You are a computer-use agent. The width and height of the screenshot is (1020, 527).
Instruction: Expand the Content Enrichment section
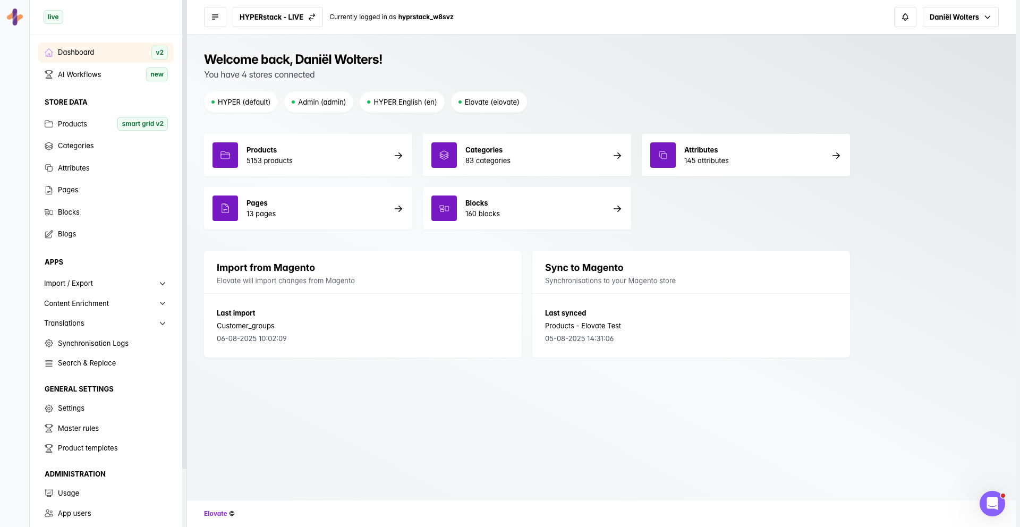pyautogui.click(x=105, y=303)
